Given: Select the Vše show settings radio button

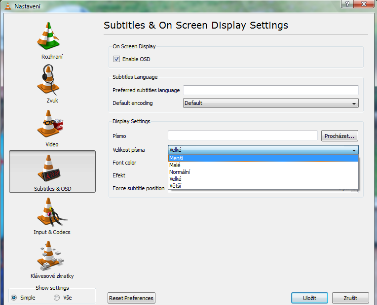Looking at the screenshot, I should [57, 298].
